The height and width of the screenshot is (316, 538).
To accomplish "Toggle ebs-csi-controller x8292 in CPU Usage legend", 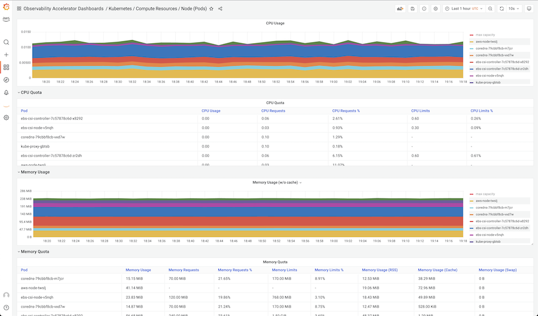I will point(502,62).
